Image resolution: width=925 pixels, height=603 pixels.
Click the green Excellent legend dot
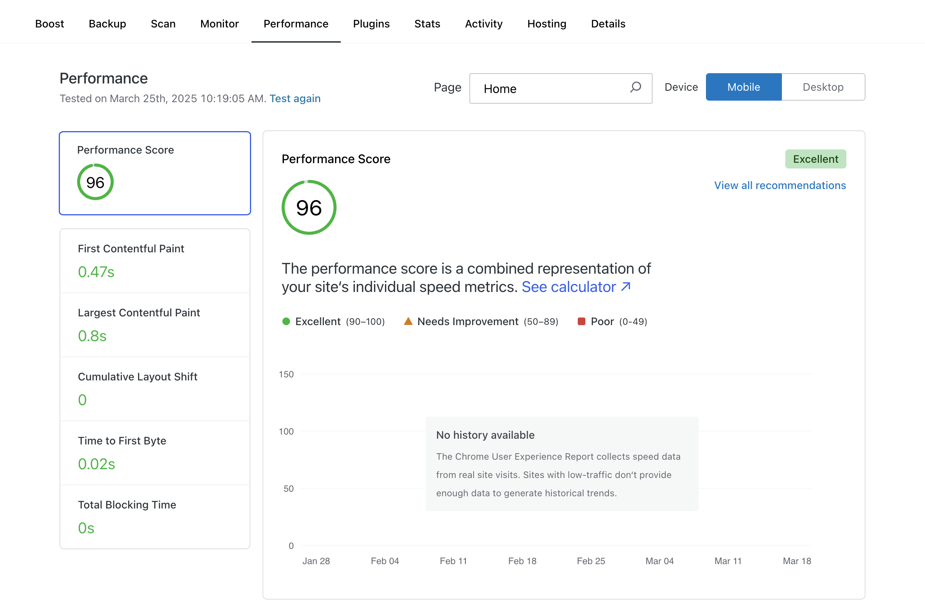286,321
